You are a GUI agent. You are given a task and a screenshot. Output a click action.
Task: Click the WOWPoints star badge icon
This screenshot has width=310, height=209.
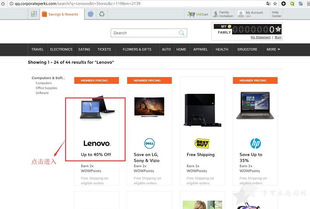point(278,29)
